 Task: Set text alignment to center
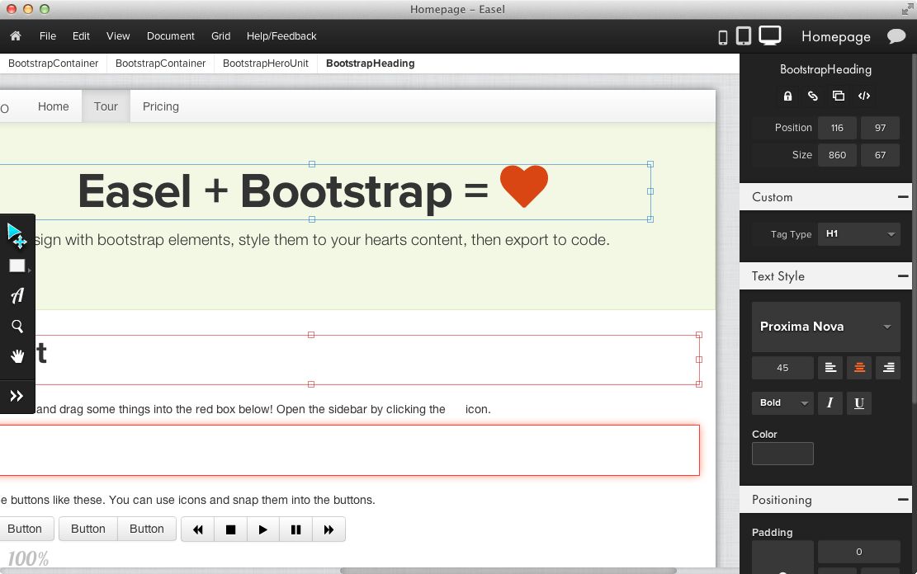[859, 368]
